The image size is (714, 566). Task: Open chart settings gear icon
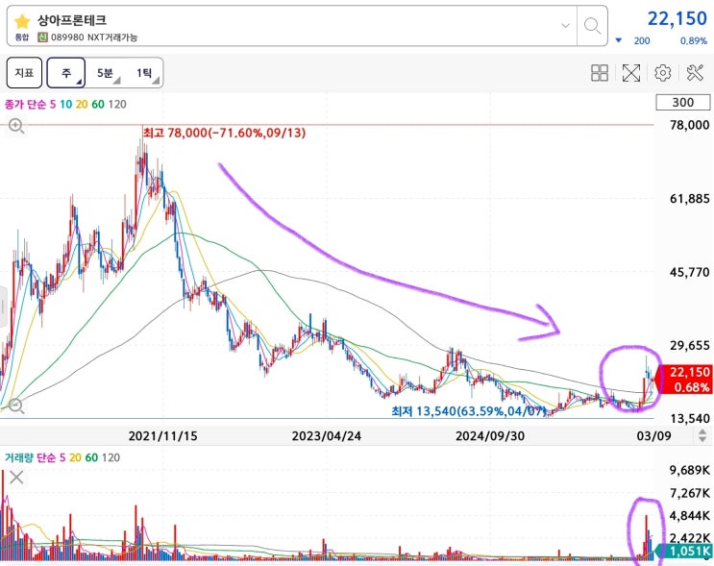(x=662, y=73)
